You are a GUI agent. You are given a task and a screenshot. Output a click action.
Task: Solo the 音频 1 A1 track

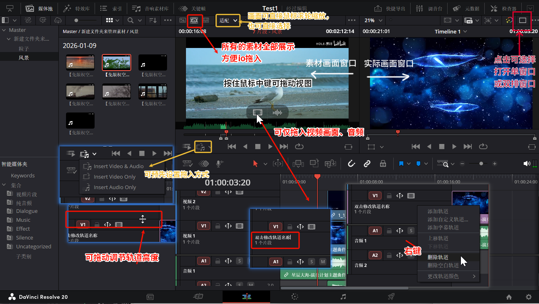coord(240,261)
